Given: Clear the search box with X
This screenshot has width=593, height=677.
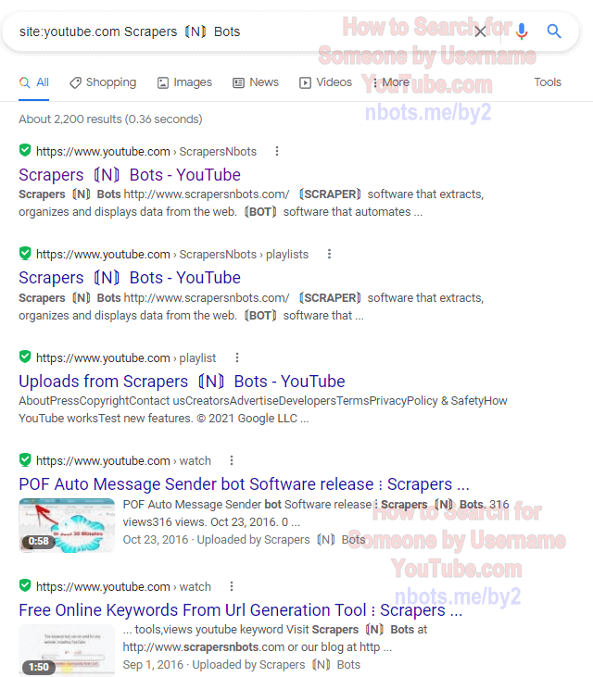Looking at the screenshot, I should tap(480, 31).
